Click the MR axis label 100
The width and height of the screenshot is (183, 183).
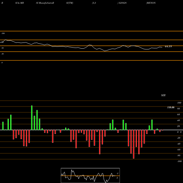pyautogui.click(x=179, y=103)
